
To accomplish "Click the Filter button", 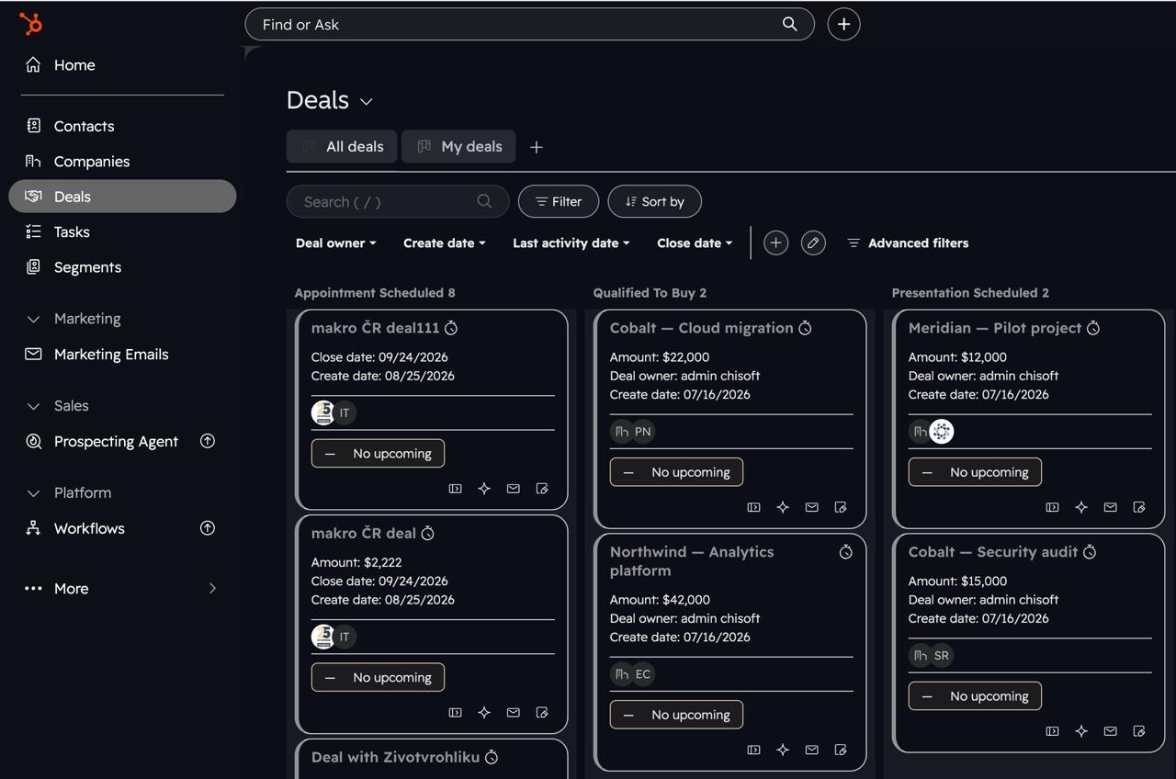I will pyautogui.click(x=559, y=202).
